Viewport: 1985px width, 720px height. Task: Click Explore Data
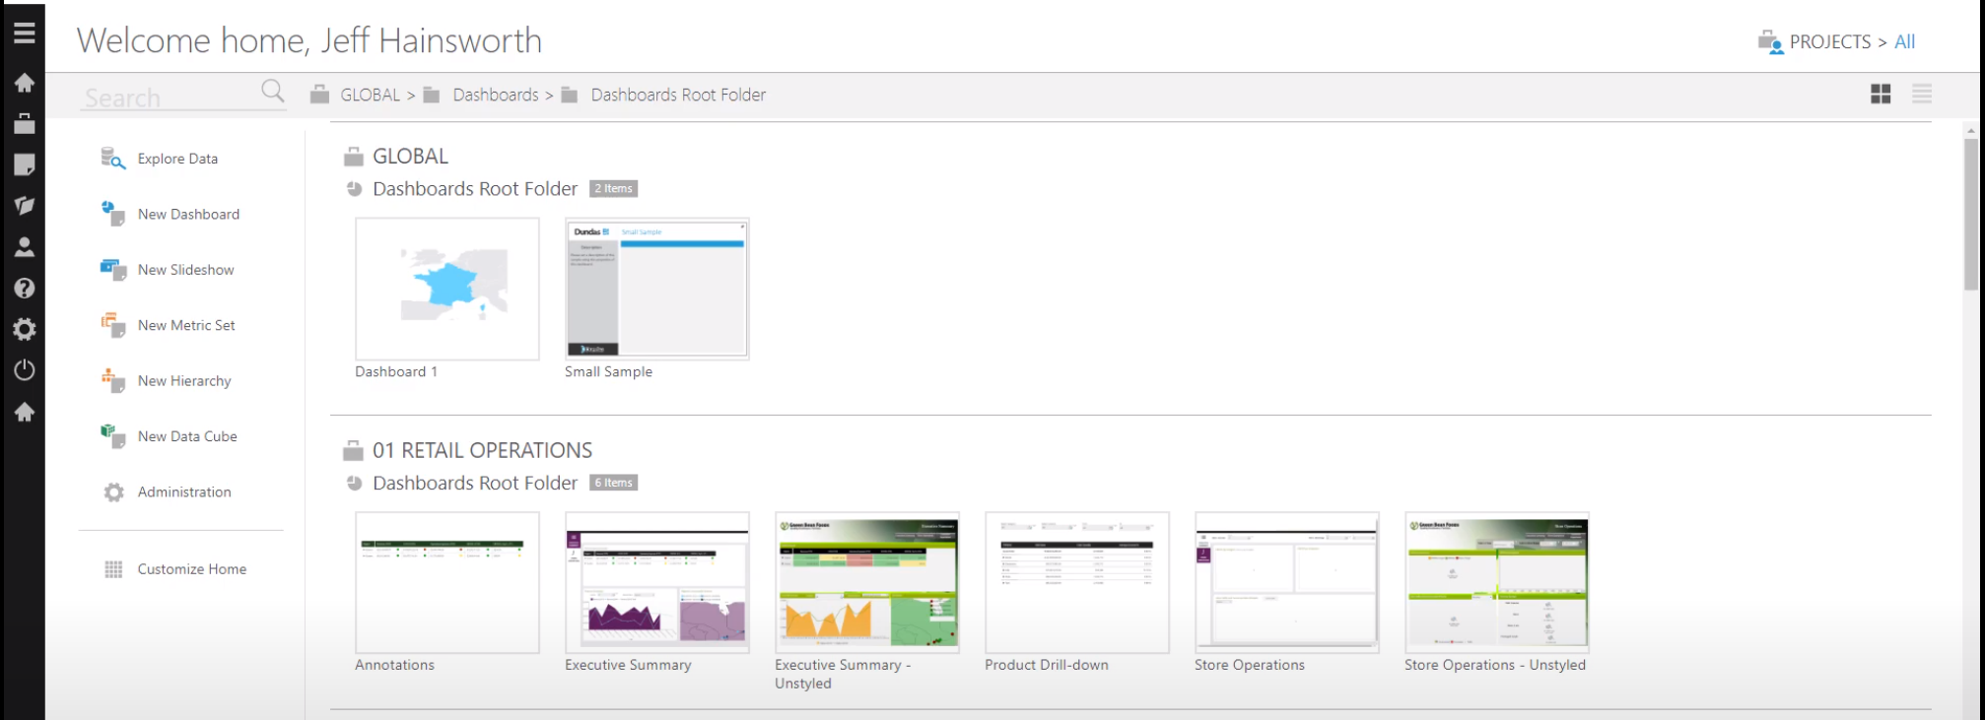[177, 159]
